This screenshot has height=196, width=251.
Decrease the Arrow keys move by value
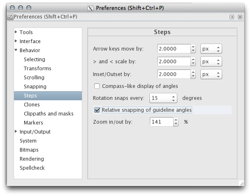tap(193, 51)
